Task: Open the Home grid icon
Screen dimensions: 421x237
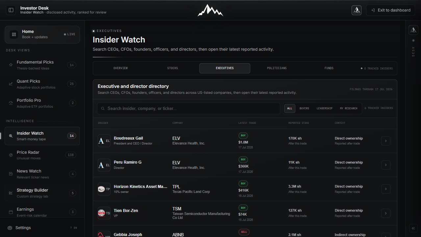Action: [x=14, y=34]
